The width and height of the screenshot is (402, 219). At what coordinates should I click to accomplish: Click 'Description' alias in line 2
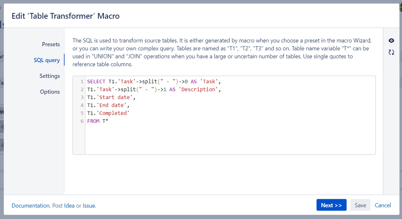click(198, 89)
